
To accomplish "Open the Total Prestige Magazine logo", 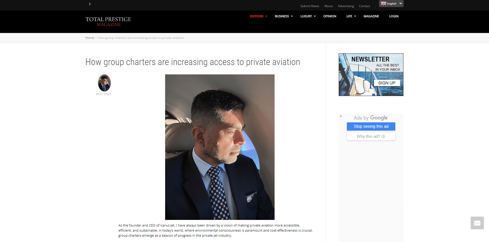I will pos(108,22).
